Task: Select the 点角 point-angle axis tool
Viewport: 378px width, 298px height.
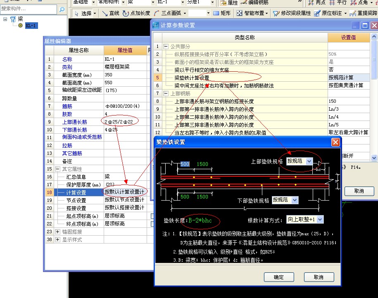Action: (359, 2)
